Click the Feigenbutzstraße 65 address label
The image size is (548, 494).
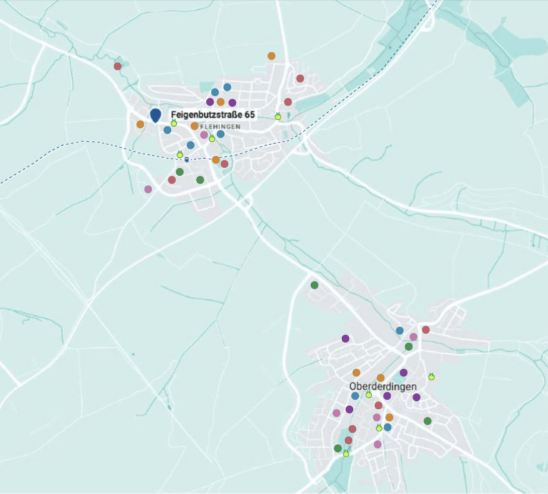tap(213, 115)
